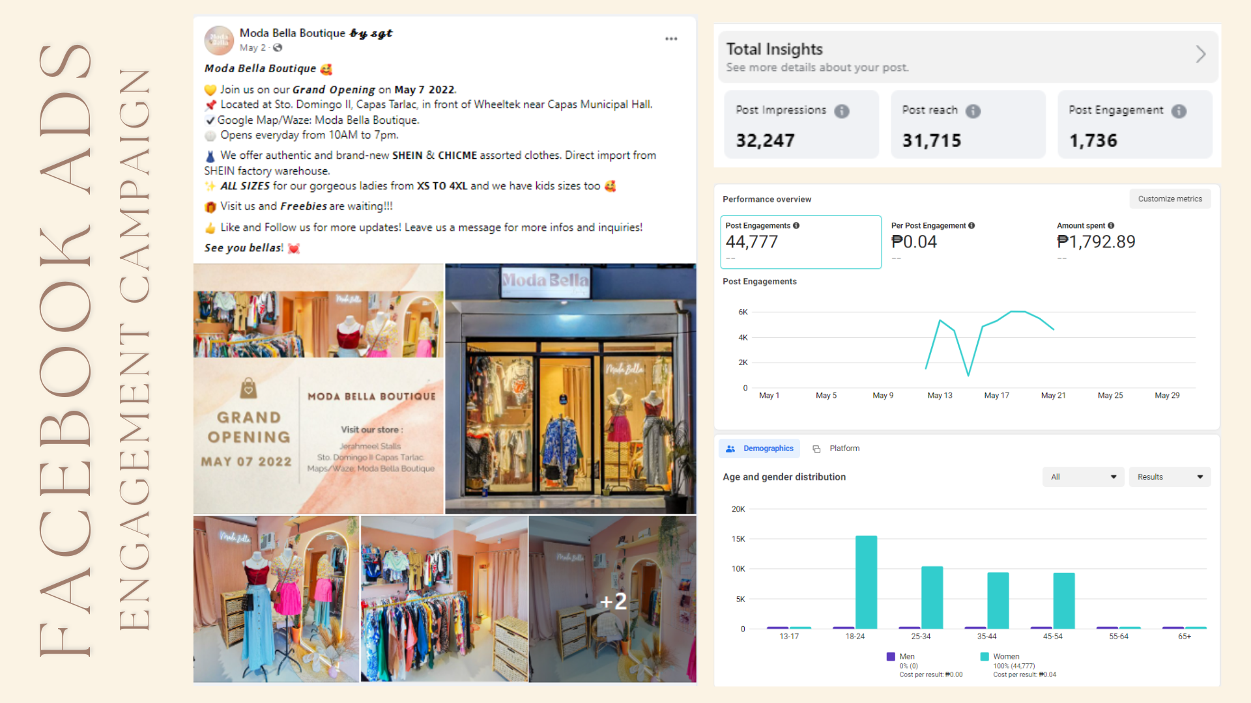1251x703 pixels.
Task: Select the Amount spent ₱1,792.89 metric
Action: coord(1096,242)
